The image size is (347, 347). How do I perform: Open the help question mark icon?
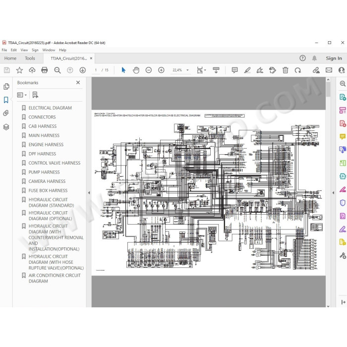tap(302, 58)
